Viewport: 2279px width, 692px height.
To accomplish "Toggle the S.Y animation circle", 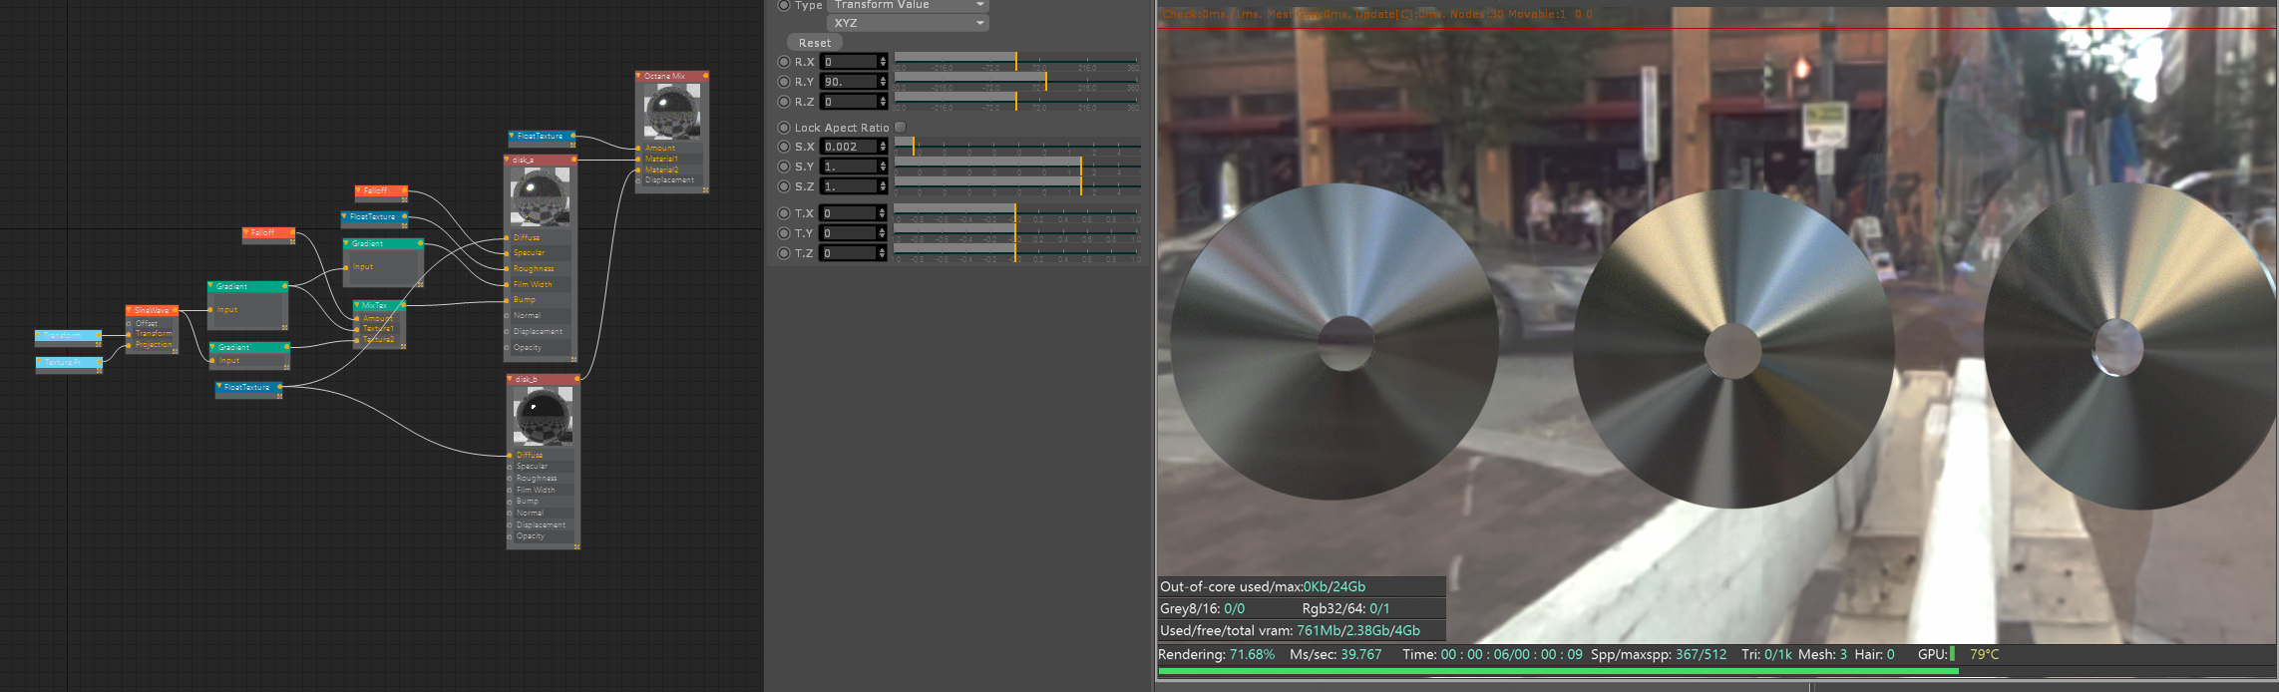I will 784,167.
